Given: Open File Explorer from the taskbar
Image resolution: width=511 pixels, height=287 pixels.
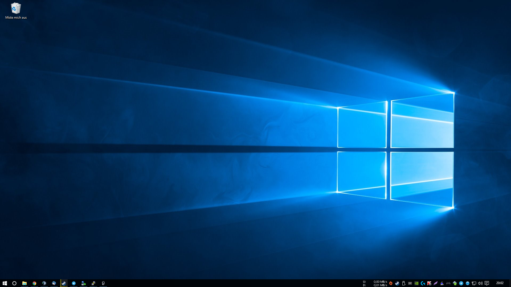Looking at the screenshot, I should tap(24, 283).
